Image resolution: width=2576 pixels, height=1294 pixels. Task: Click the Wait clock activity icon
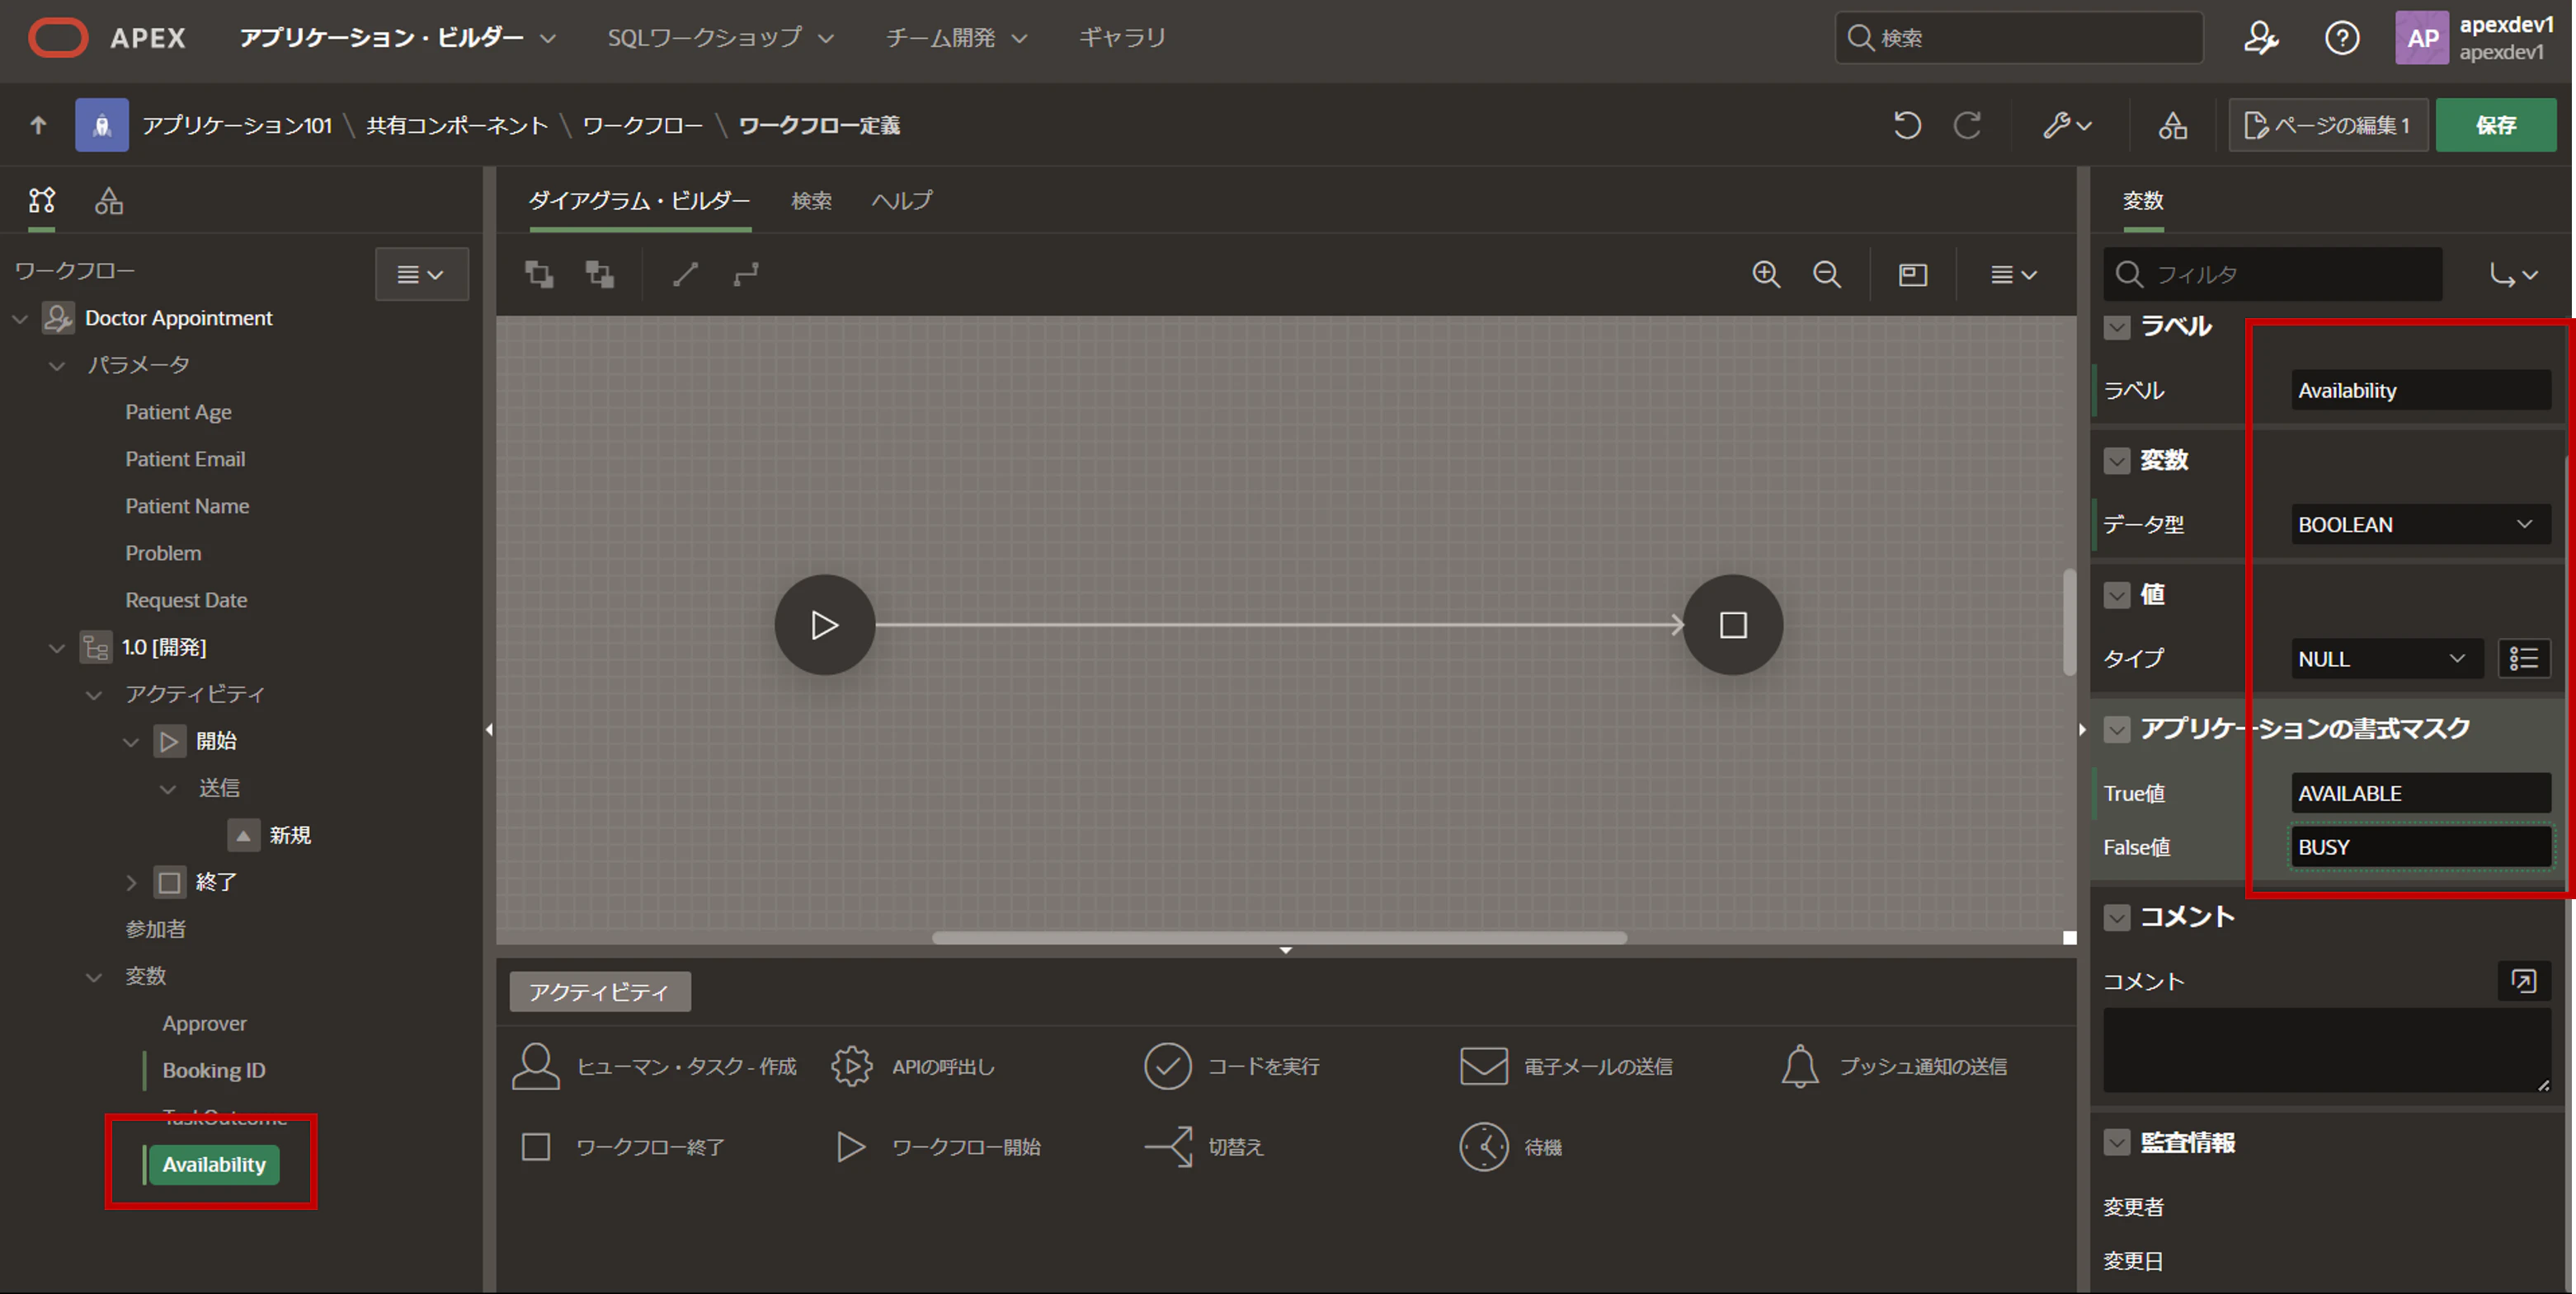1483,1147
